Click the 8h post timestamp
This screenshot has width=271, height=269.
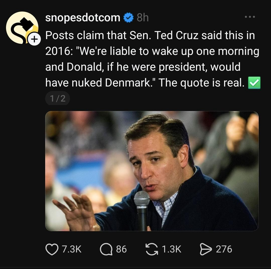(143, 18)
